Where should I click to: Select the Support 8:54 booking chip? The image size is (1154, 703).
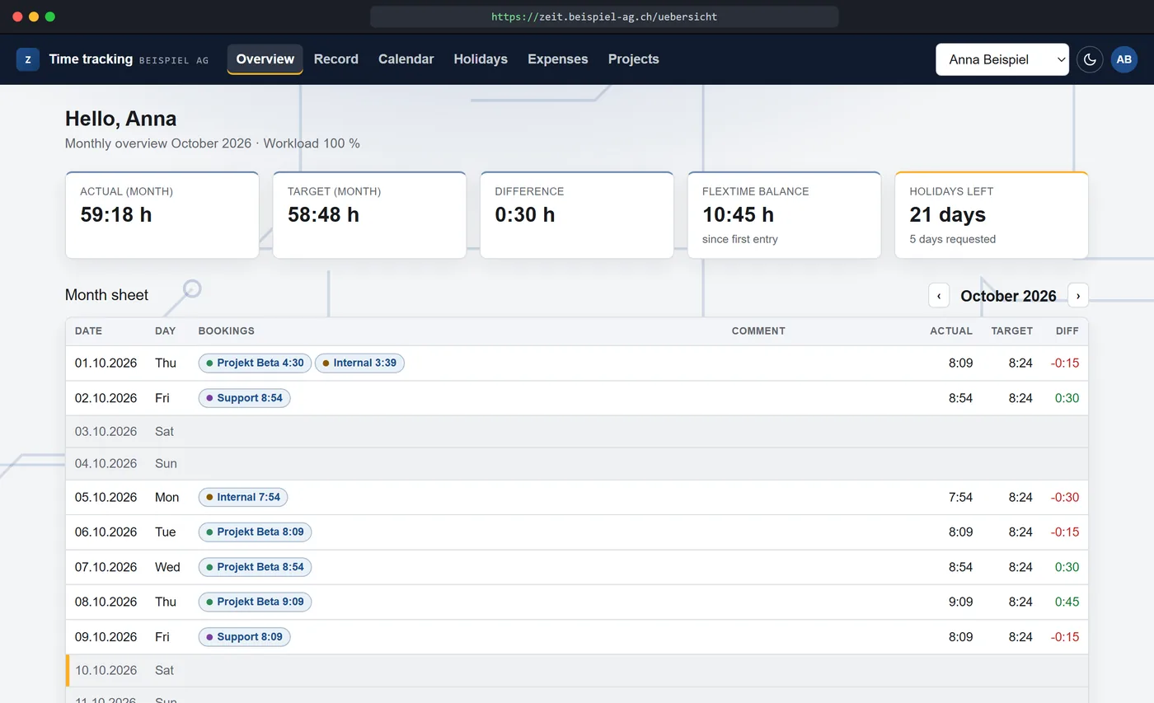tap(244, 398)
